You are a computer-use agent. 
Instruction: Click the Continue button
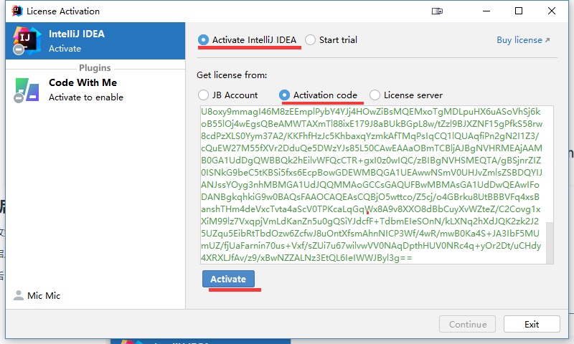coord(468,324)
